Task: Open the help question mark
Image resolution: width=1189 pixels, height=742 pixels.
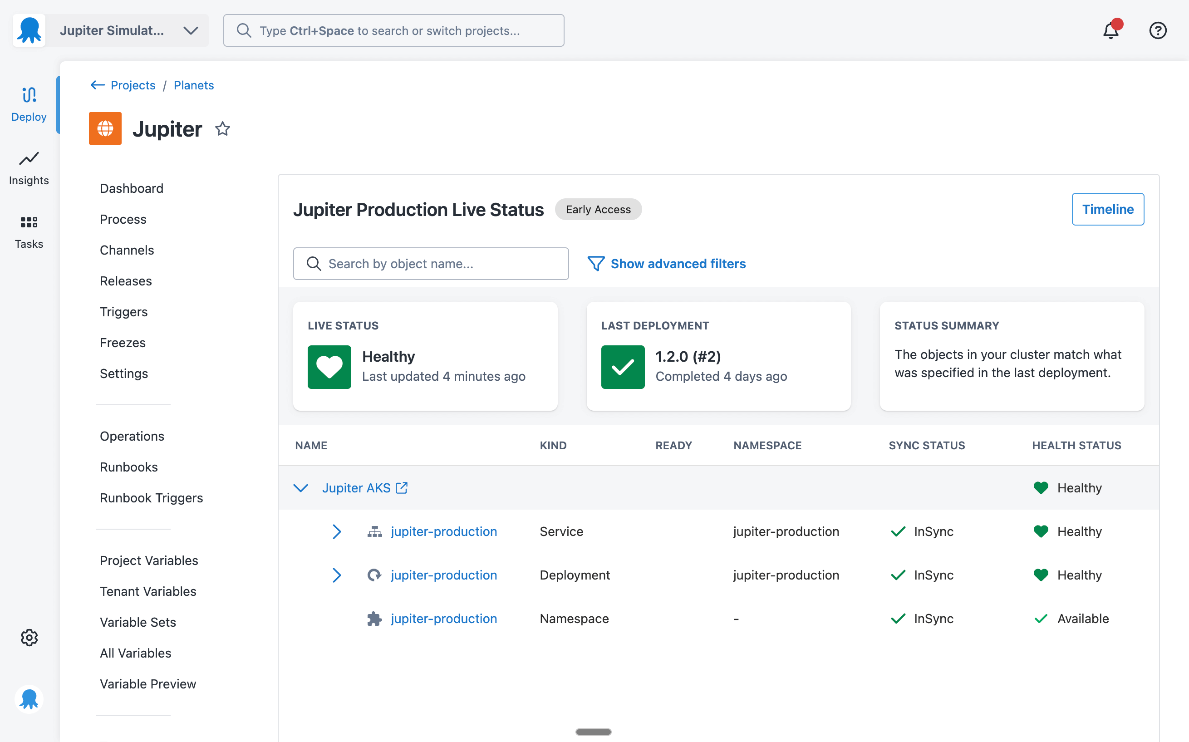Action: point(1158,30)
